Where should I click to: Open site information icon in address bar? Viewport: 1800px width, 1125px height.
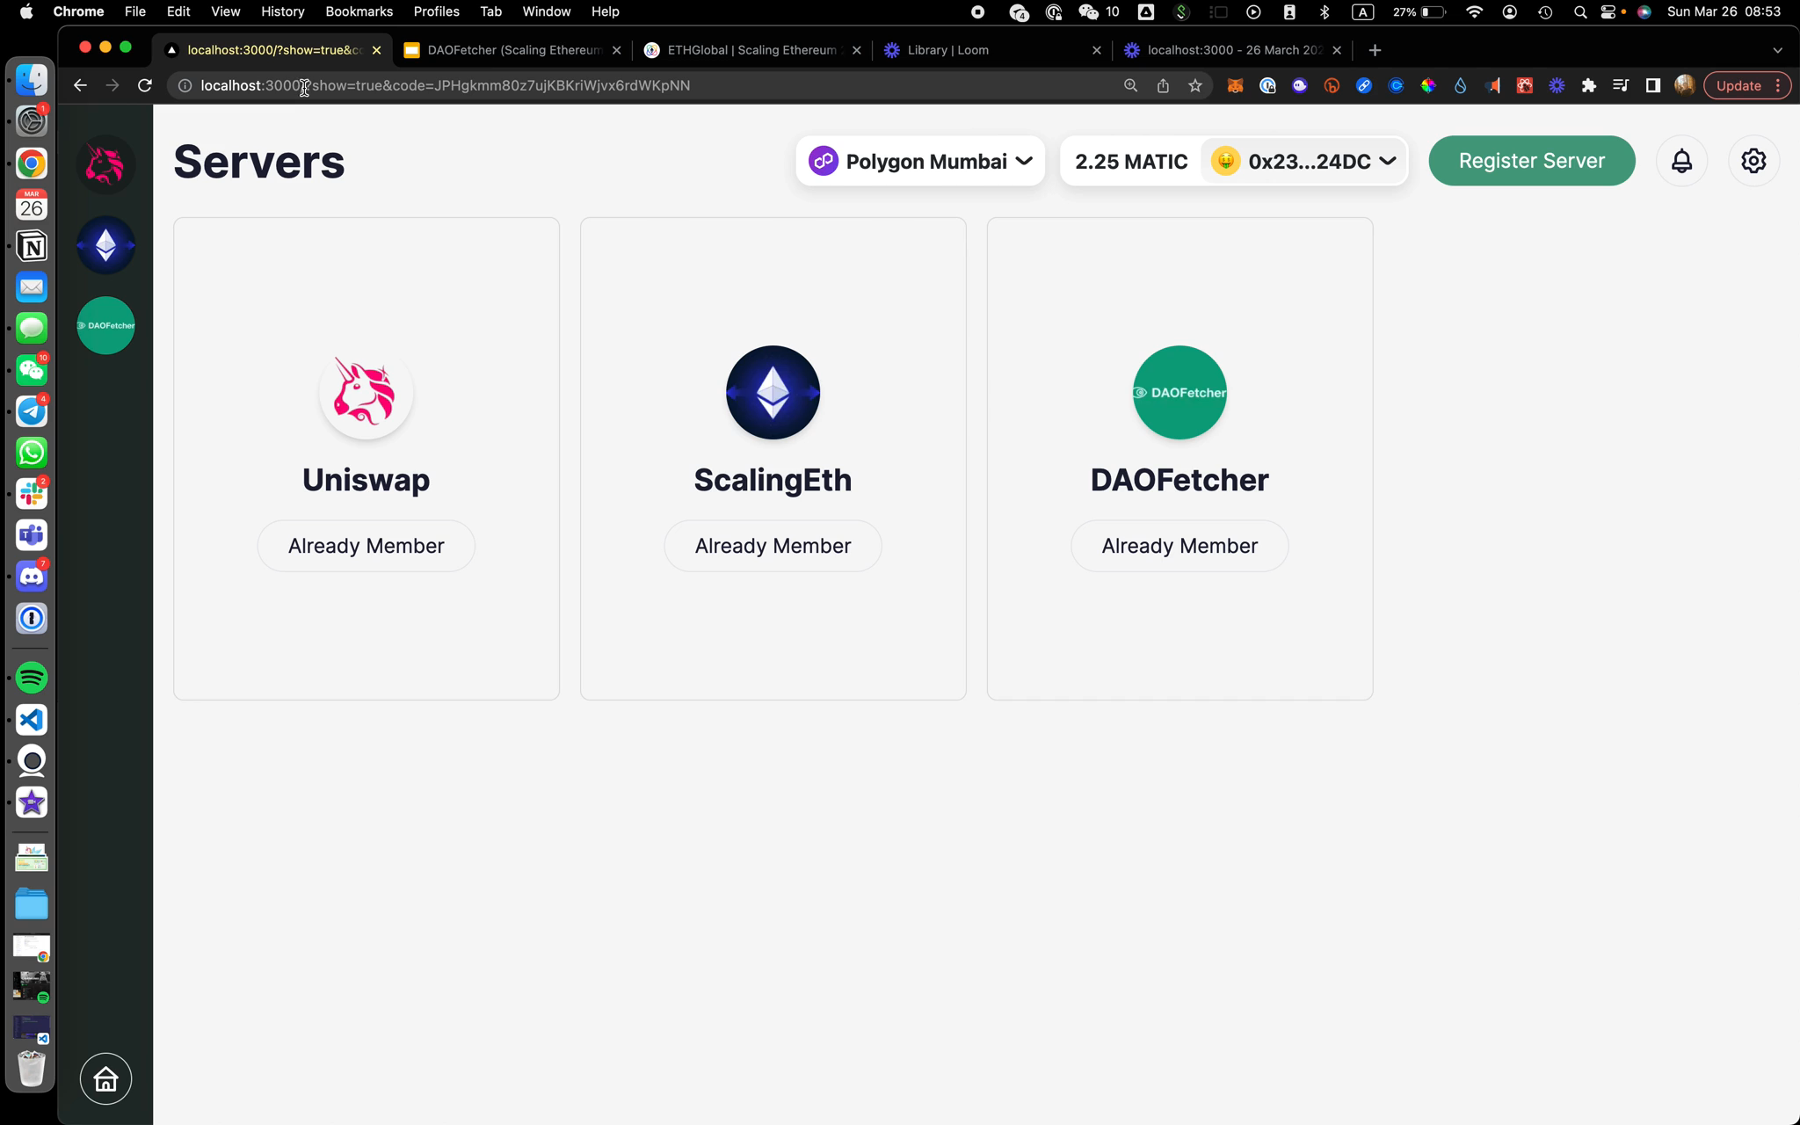tap(185, 85)
